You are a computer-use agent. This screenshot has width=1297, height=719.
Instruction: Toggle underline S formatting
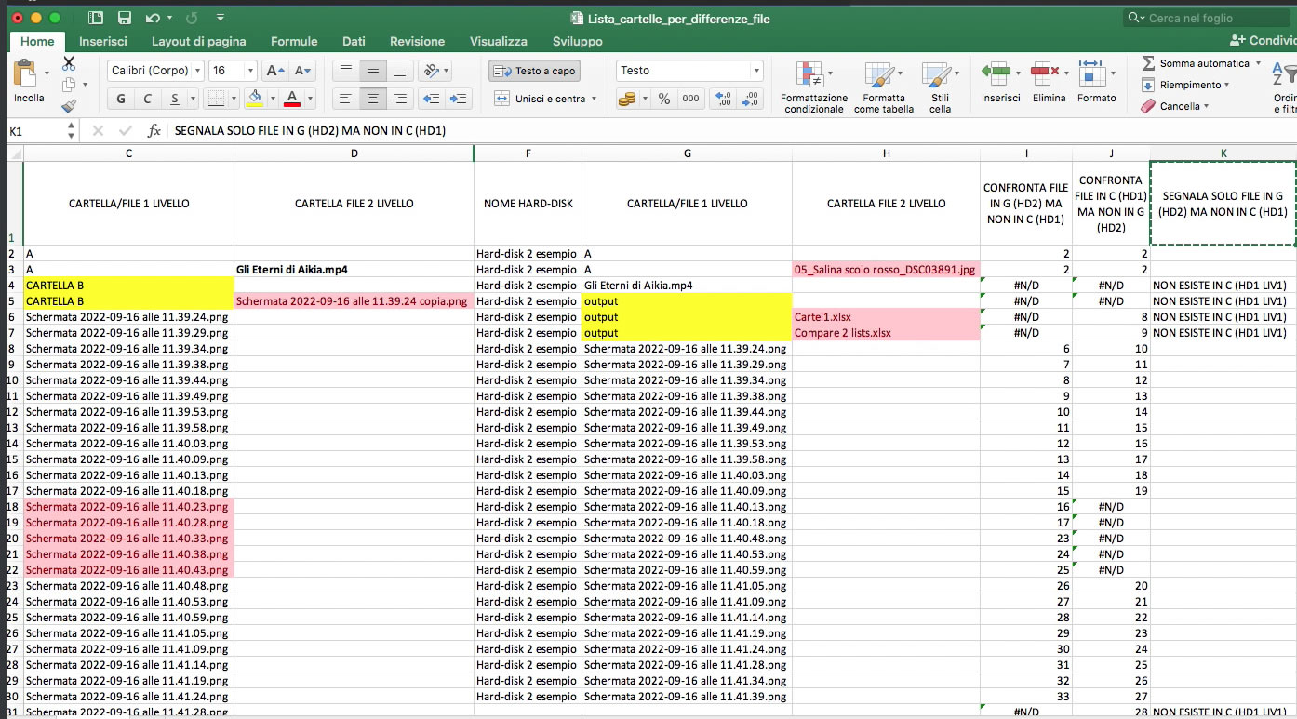tap(174, 99)
